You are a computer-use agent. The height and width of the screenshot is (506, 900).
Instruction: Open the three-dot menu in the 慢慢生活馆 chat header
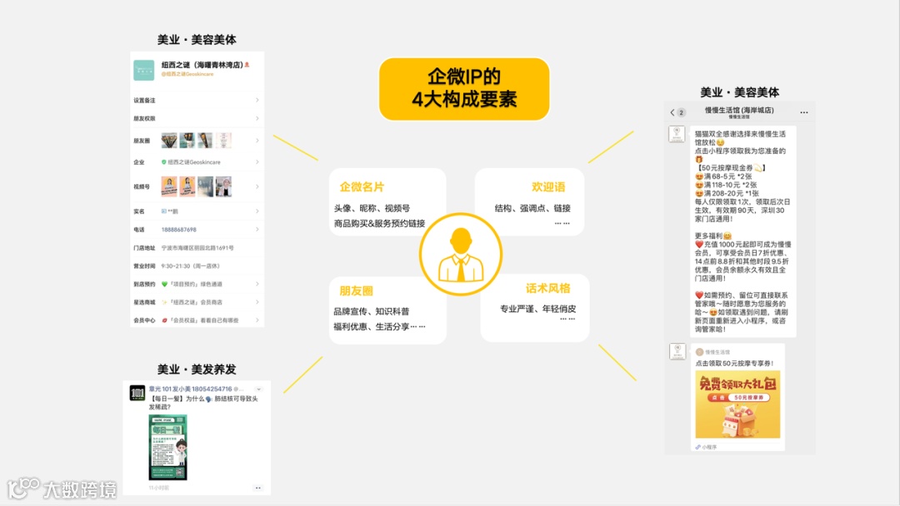[803, 112]
